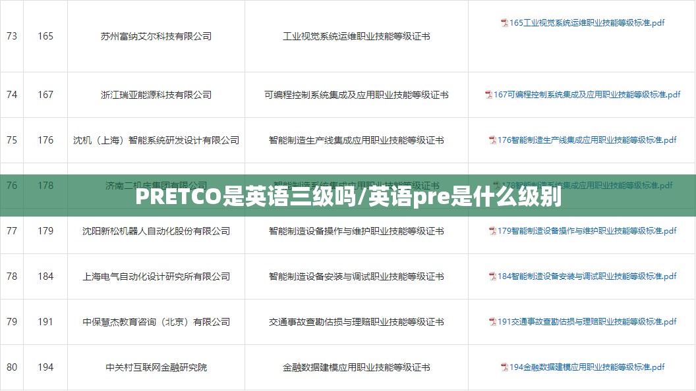Click certificate name 智能制造设备安装与调试职业技能等级证书
The width and height of the screenshot is (696, 391).
click(x=357, y=276)
